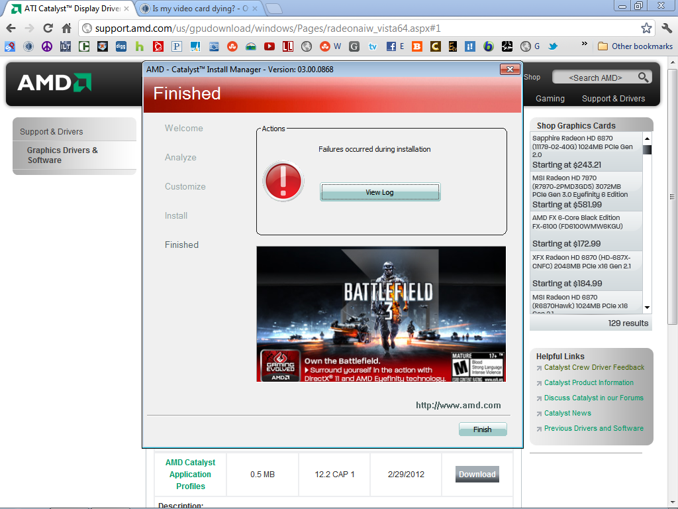Open the Twitter bird bookmark
Screen dimensions: 678x509
pyautogui.click(x=553, y=46)
